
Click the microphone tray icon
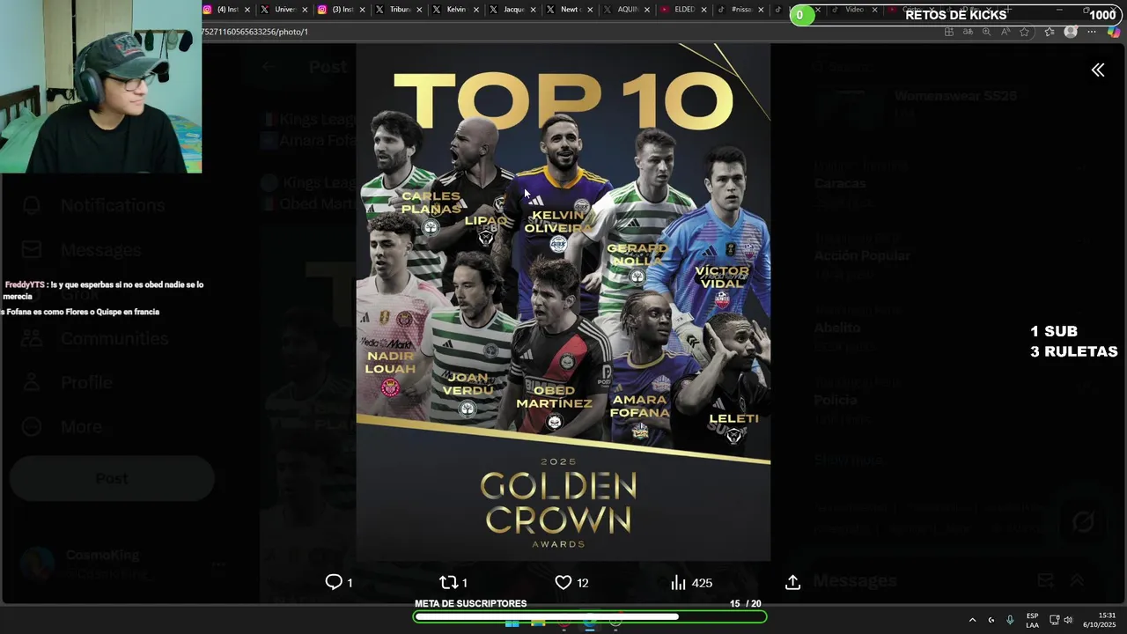[x=1010, y=620]
